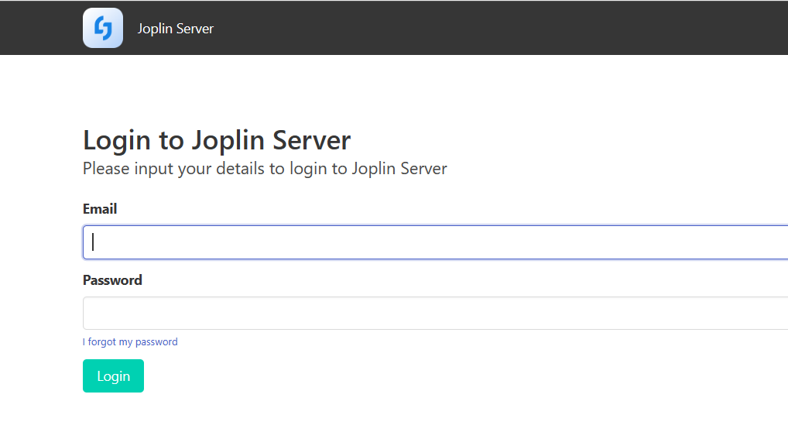Click the white Login text on the button

tap(114, 376)
